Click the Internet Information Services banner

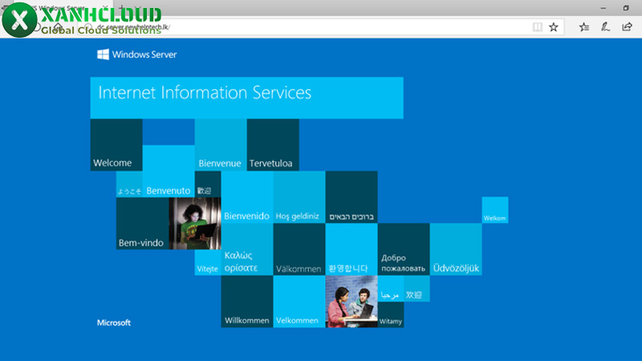pyautogui.click(x=246, y=98)
